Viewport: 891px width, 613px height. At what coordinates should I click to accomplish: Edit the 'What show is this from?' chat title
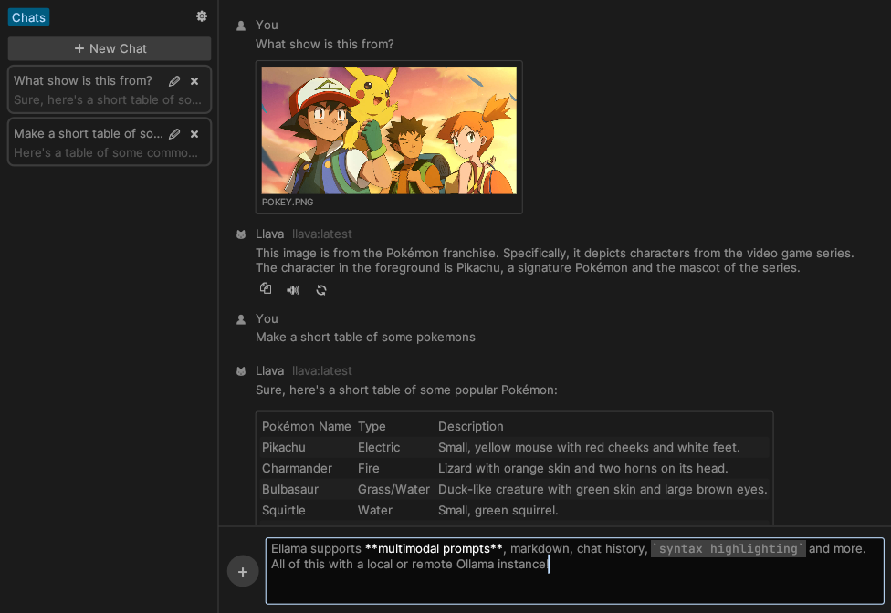(173, 80)
